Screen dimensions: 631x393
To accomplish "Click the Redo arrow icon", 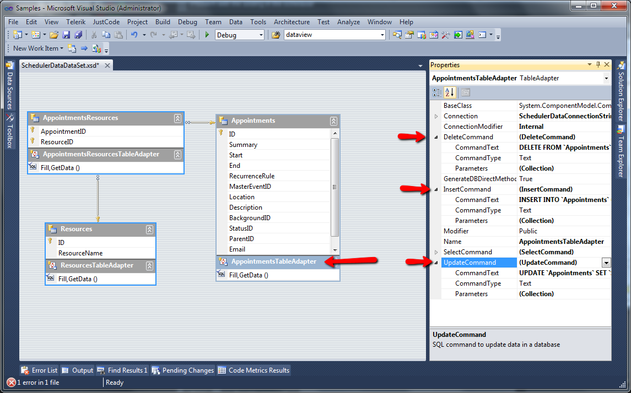I will pyautogui.click(x=154, y=35).
